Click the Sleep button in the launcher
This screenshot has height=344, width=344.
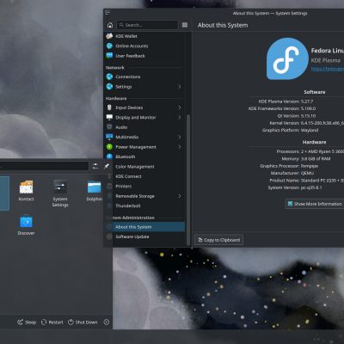tap(27, 322)
